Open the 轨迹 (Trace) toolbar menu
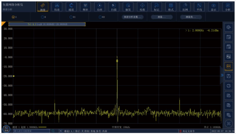 57,7
